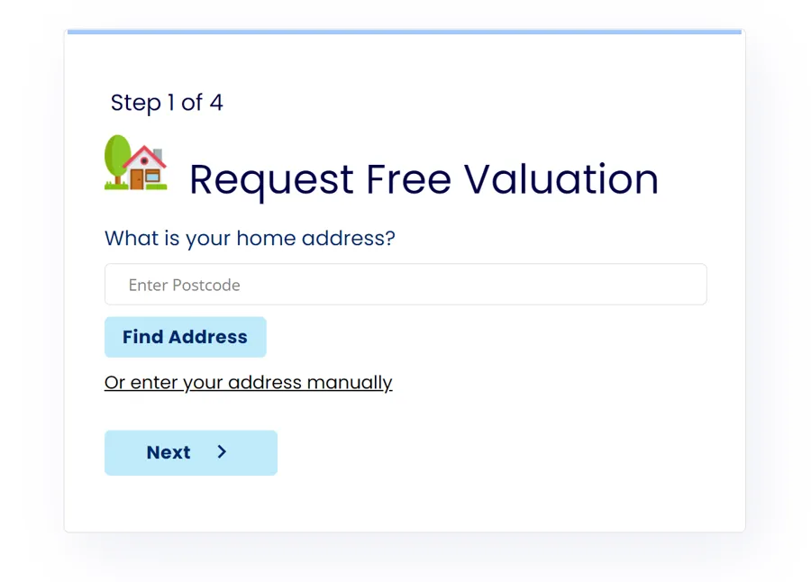Screen dimensions: 811x582
Task: Focus the Enter Postcode field
Action: (405, 285)
